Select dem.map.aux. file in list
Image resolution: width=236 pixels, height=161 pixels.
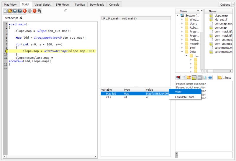[223, 24]
